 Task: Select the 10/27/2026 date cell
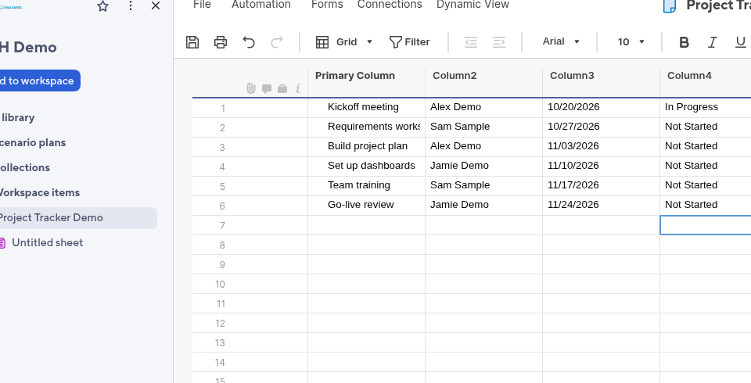coord(601,127)
